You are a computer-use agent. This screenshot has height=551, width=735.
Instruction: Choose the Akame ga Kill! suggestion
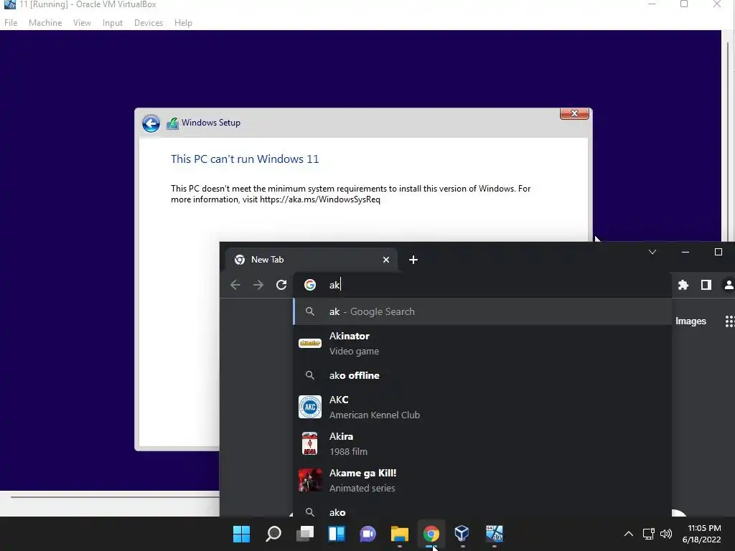tap(482, 480)
